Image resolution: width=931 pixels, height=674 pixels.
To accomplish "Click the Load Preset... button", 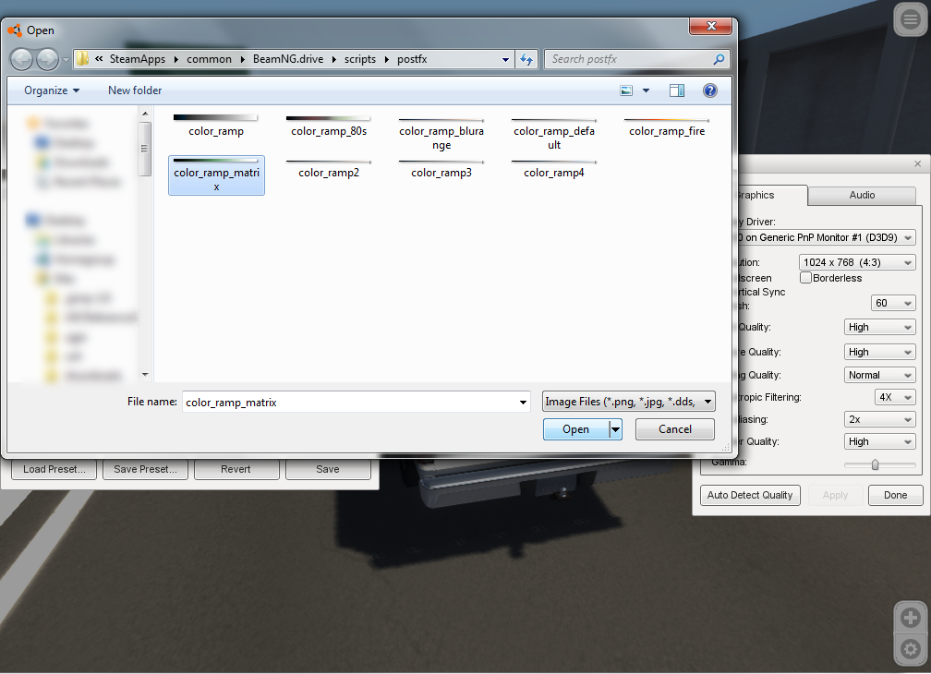I will [x=54, y=469].
